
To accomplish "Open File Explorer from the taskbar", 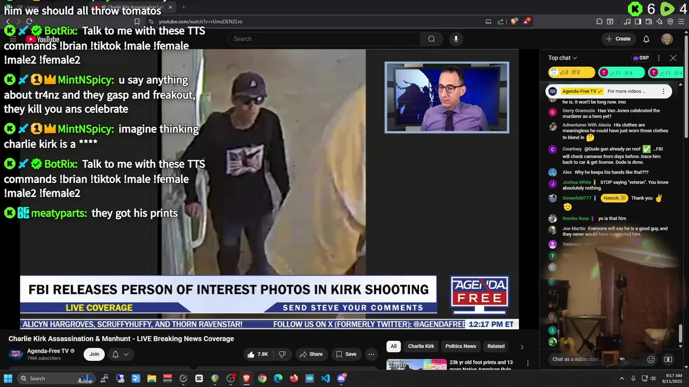I will tap(152, 378).
